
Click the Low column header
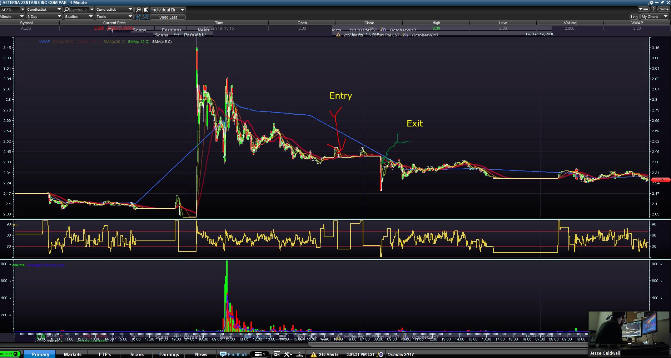point(503,23)
